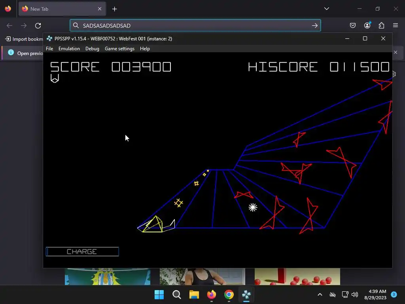Click the white starburst explosion
The height and width of the screenshot is (304, 405).
253,207
